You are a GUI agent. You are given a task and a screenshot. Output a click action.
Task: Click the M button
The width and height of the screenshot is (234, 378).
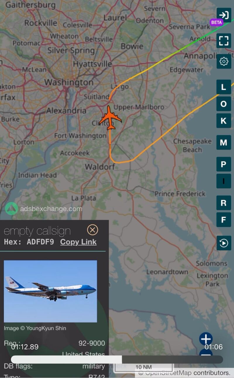click(224, 142)
